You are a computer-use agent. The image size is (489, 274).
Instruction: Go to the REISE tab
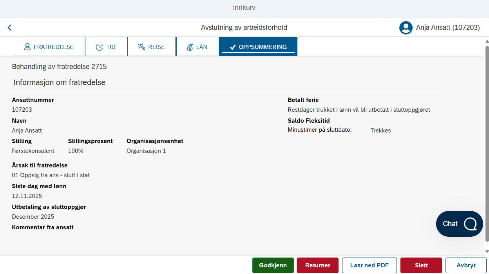151,47
